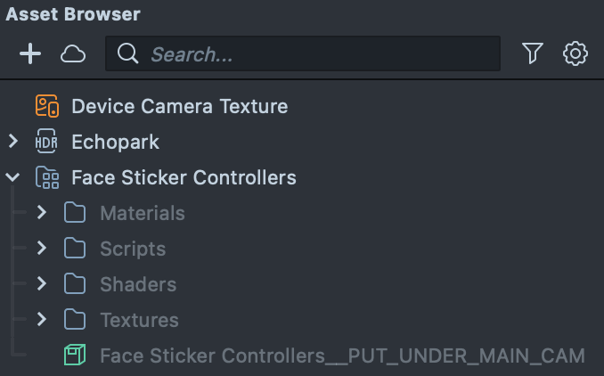The image size is (604, 376).
Task: Click the add new asset plus icon
Action: (30, 54)
